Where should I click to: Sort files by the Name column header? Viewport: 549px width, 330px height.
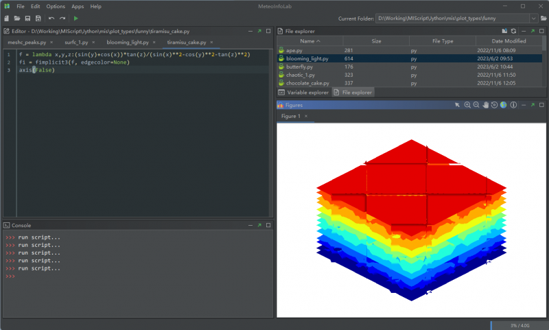pyautogui.click(x=307, y=41)
